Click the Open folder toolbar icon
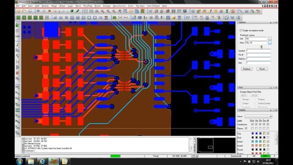This screenshot has height=165, width=293. point(24,11)
